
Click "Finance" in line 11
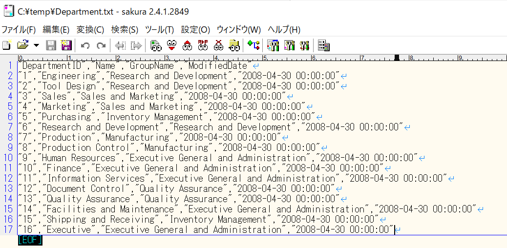63,168
